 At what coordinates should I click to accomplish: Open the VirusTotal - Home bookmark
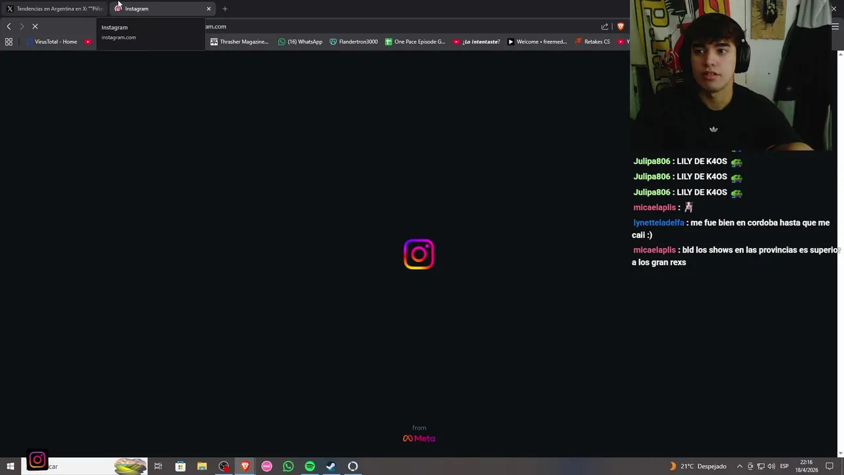coord(52,42)
